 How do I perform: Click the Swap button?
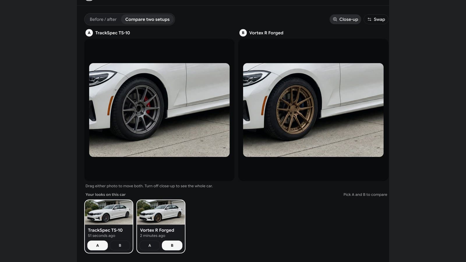tap(376, 19)
